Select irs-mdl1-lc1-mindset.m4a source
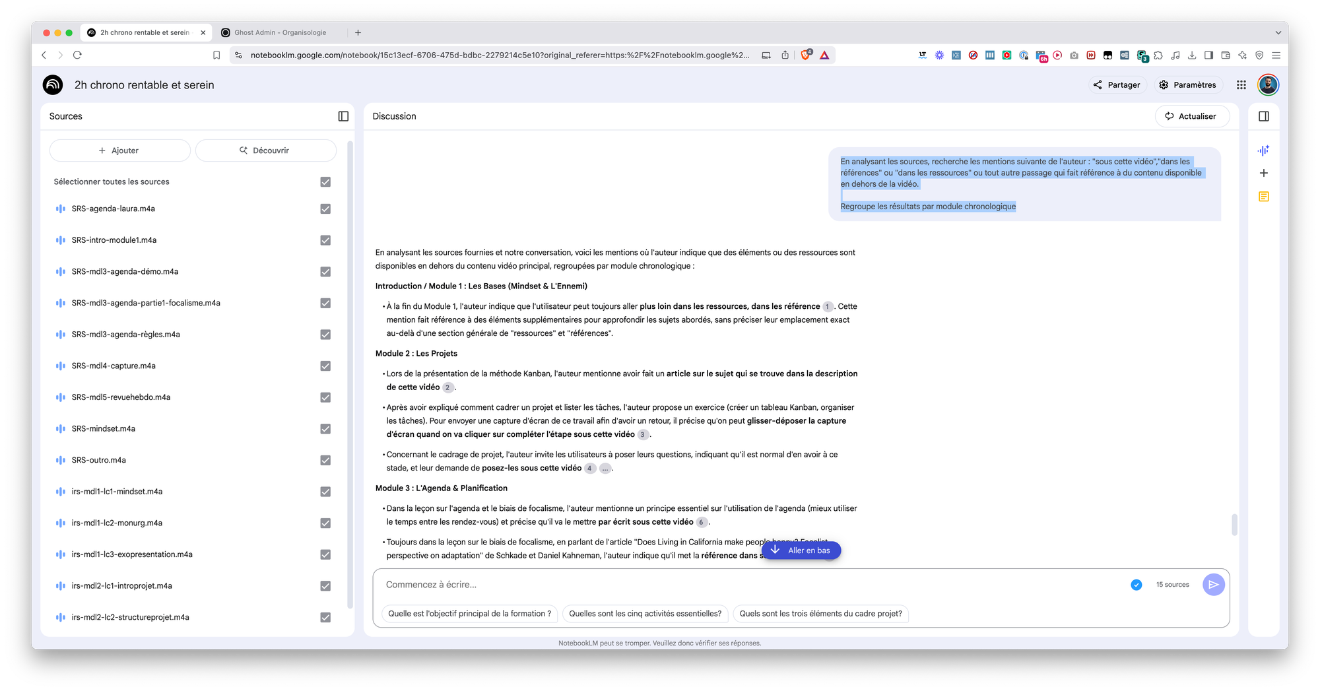This screenshot has width=1320, height=691. point(117,492)
